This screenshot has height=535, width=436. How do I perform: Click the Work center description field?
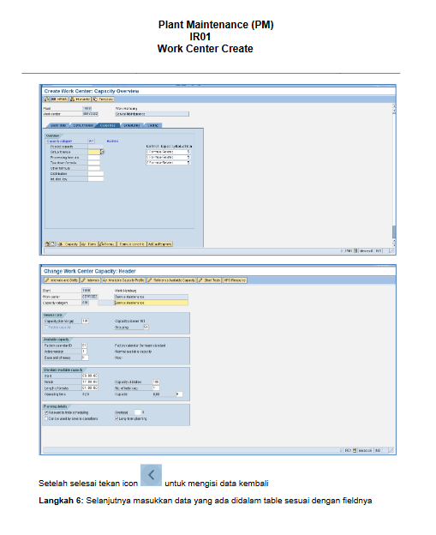tap(152, 114)
